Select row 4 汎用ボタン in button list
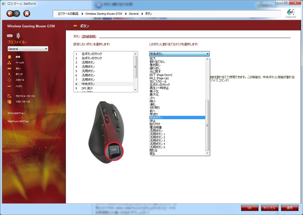Image resolution: width=303 pixels, height=215 pixels. (104, 67)
